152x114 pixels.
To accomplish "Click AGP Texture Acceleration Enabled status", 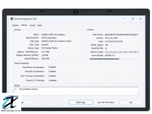I will pos(52,76).
